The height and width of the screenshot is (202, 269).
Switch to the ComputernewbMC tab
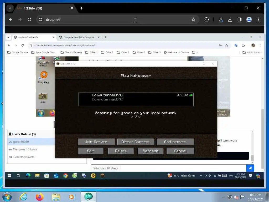tap(79, 37)
